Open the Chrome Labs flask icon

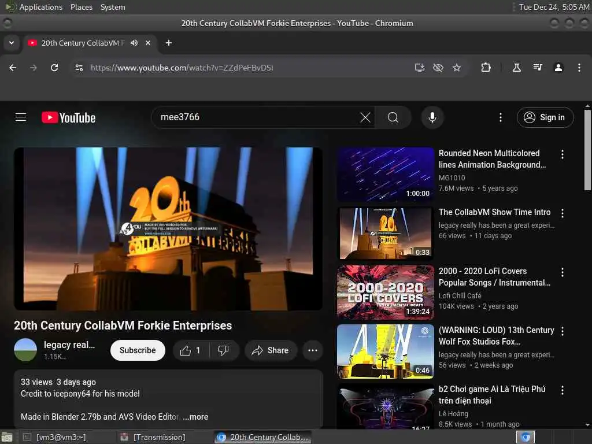pyautogui.click(x=516, y=68)
